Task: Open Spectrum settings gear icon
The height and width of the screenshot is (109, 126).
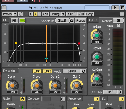Action: tap(72, 21)
